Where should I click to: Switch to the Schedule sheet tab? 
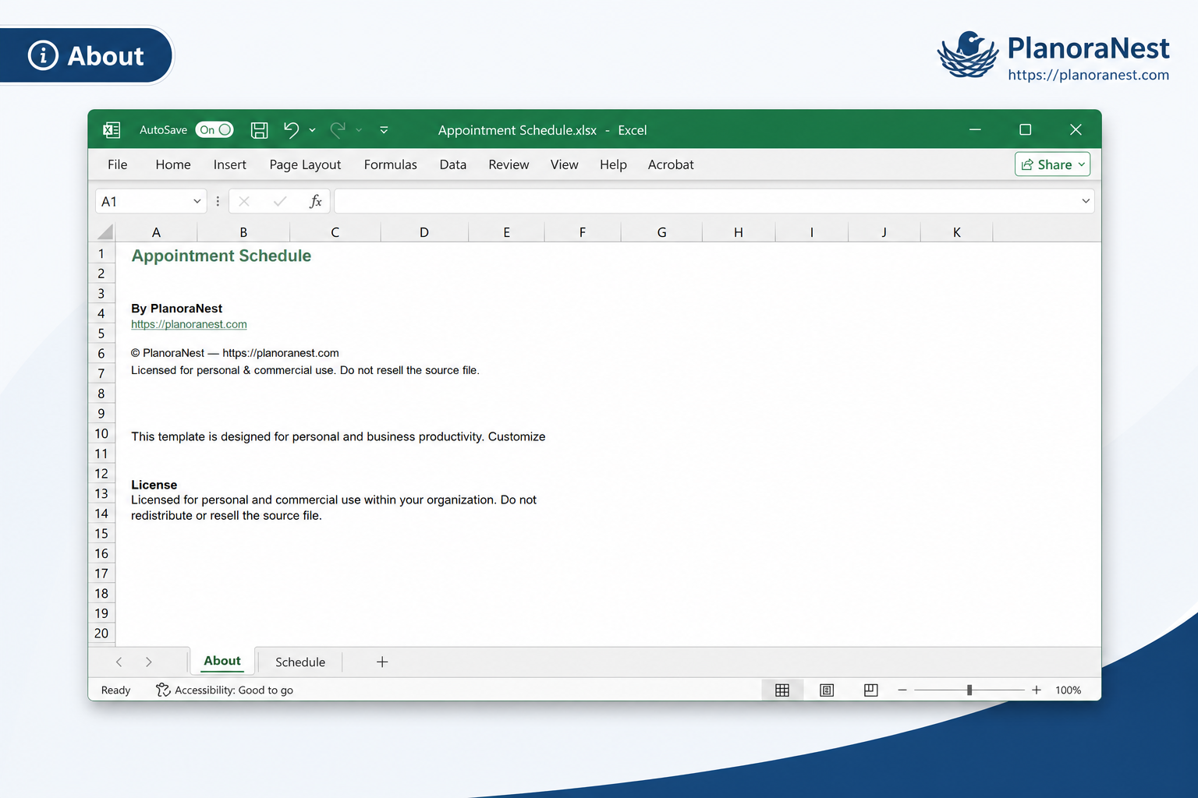(x=300, y=662)
